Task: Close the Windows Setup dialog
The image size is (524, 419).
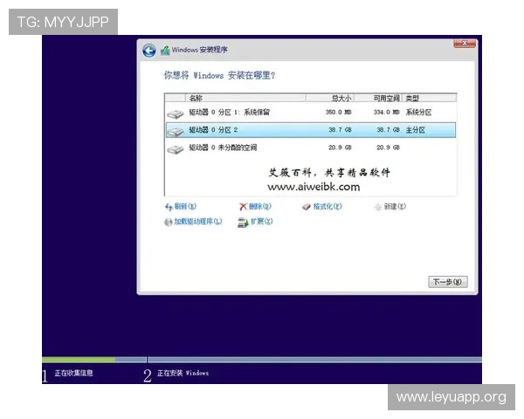Action: 465,44
